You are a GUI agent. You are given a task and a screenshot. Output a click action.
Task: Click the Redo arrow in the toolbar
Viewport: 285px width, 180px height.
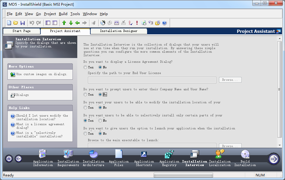click(x=39, y=23)
